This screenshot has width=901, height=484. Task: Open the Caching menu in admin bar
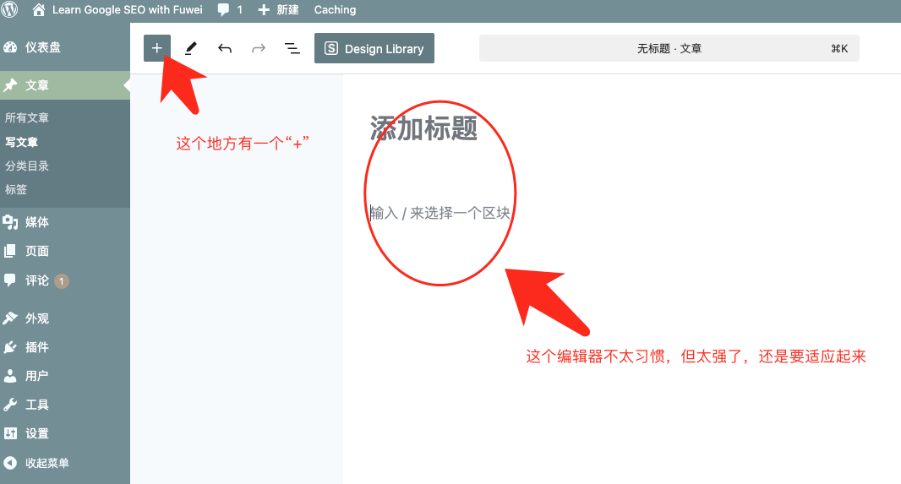(335, 10)
